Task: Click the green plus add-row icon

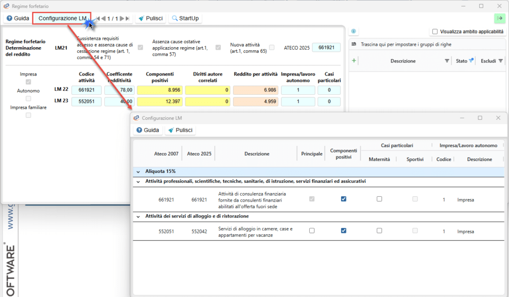Action: click(354, 60)
